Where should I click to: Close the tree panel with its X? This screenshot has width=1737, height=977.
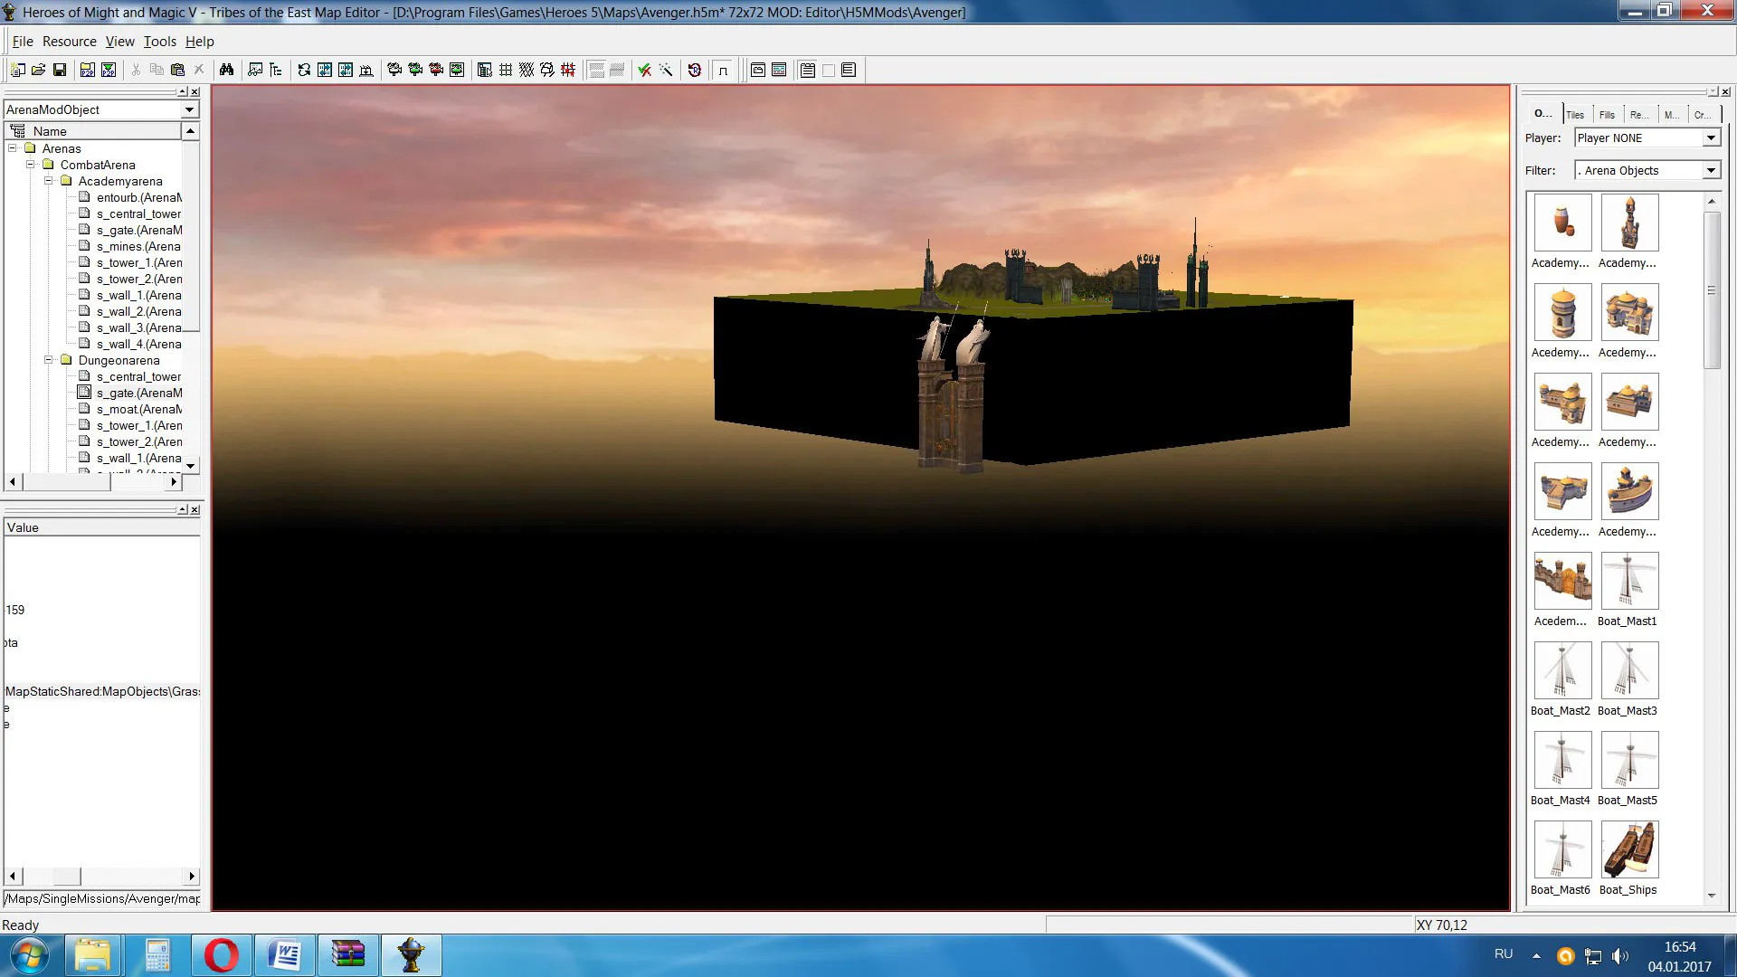click(195, 92)
